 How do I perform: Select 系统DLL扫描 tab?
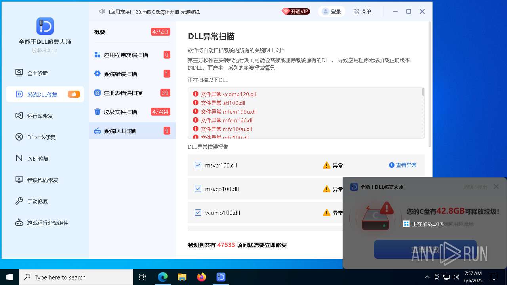tap(132, 131)
